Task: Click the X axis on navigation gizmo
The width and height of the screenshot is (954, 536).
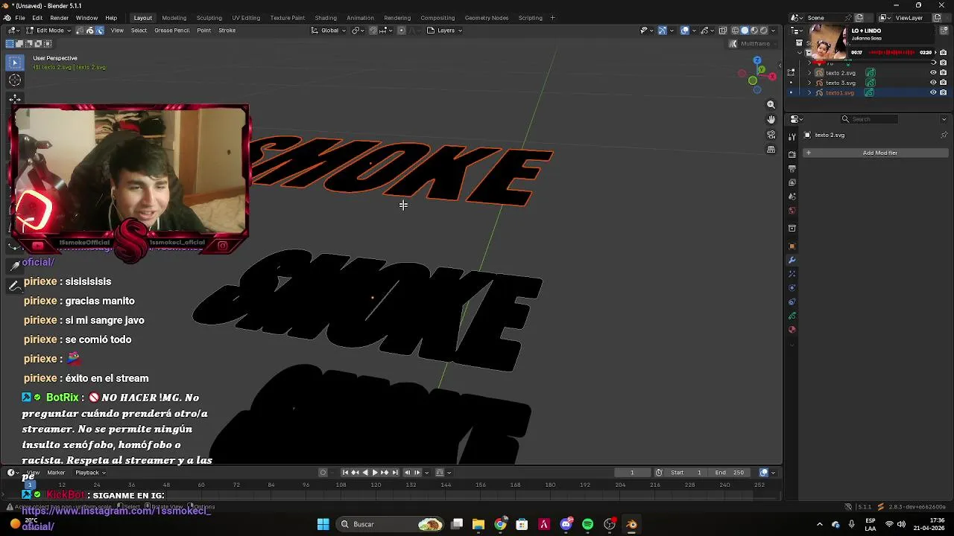Action: pos(772,76)
